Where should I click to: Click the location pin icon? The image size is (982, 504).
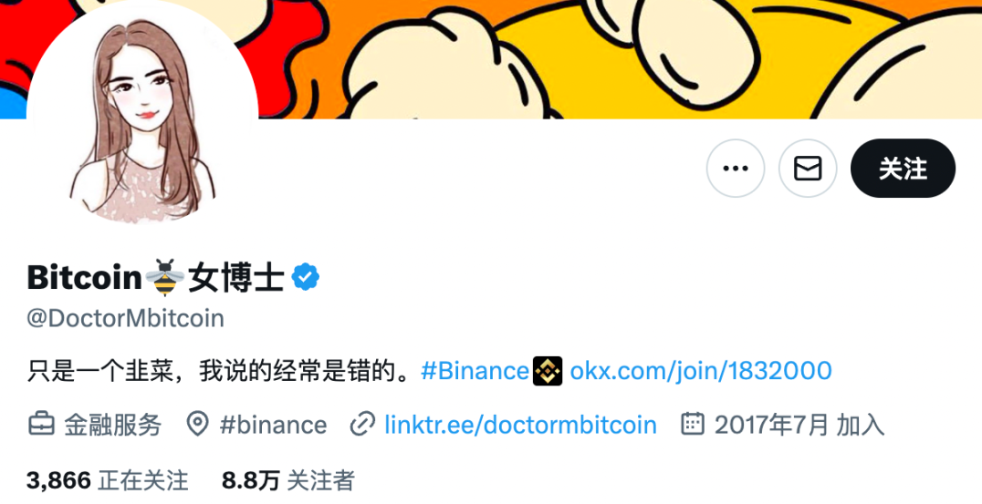pyautogui.click(x=198, y=424)
